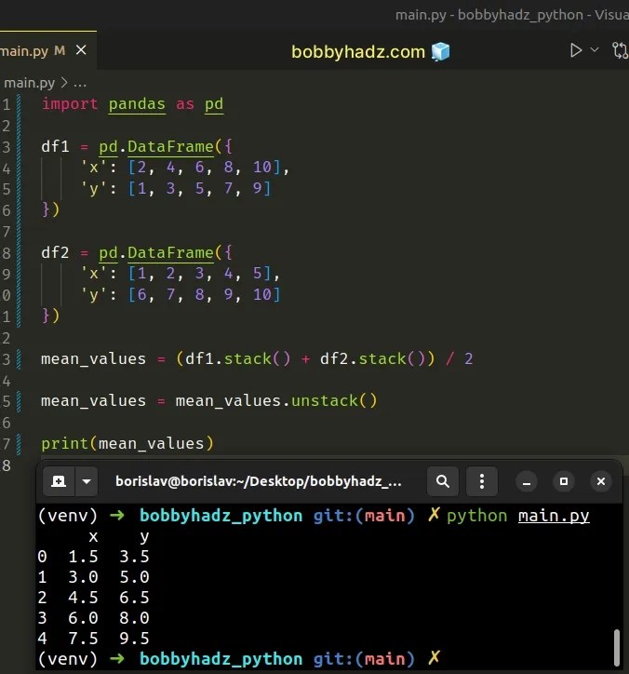Open the compare changes icon

tap(620, 50)
